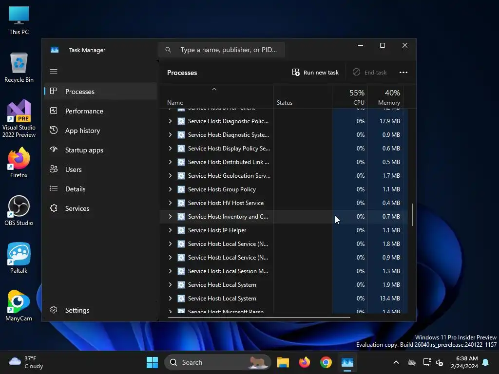Expand Service Host: Diagnostic System row
This screenshot has height=374, width=499.
coord(170,135)
